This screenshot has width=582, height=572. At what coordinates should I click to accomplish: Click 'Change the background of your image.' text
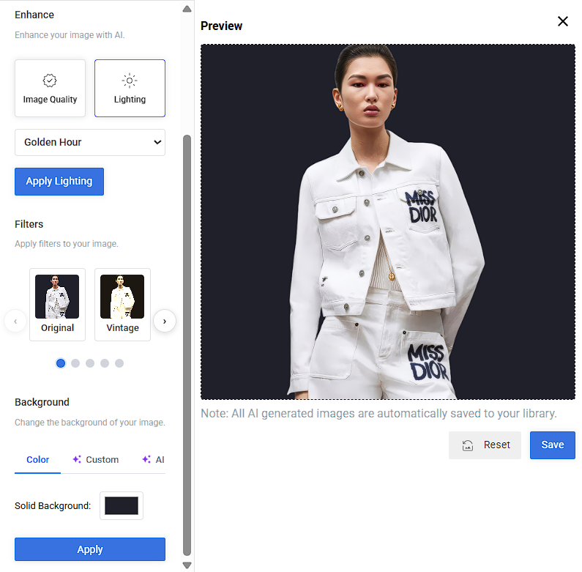tap(90, 423)
